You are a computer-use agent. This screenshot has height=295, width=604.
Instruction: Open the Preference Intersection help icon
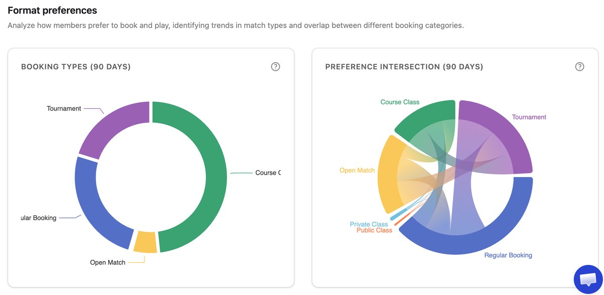pos(579,66)
